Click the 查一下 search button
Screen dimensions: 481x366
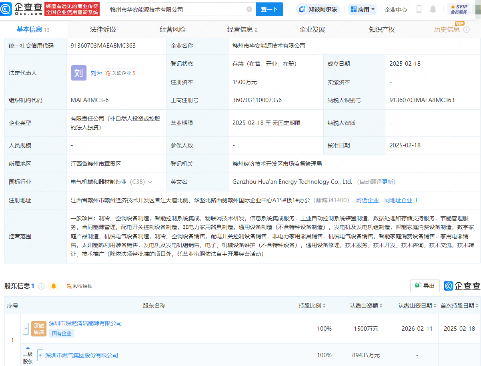[x=269, y=9]
